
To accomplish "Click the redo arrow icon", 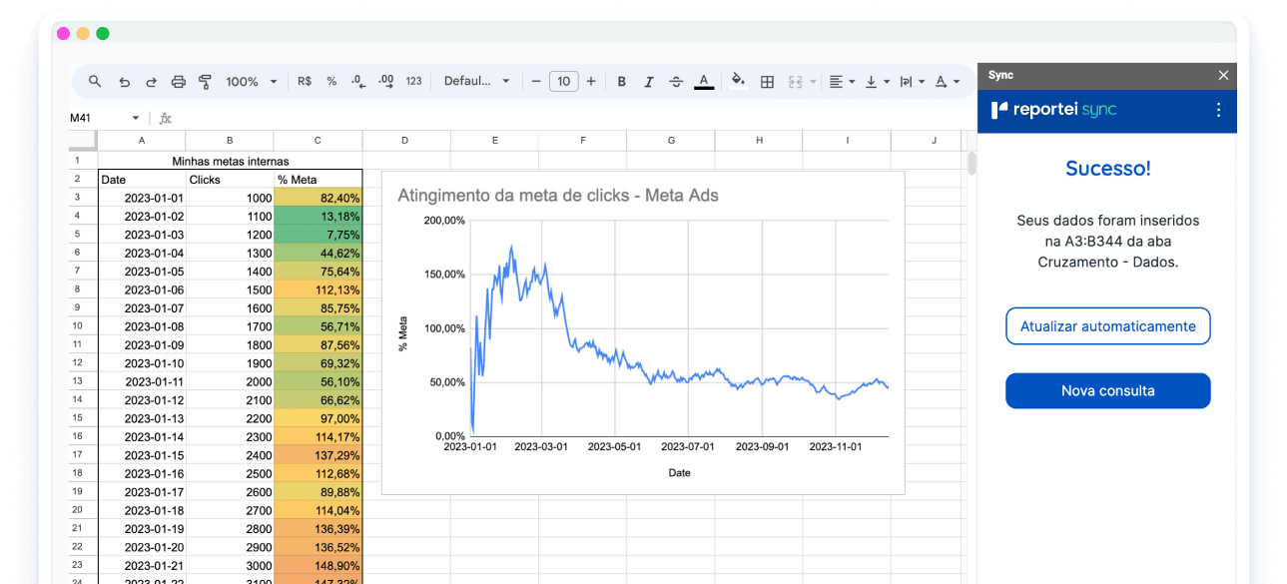I will tap(152, 82).
